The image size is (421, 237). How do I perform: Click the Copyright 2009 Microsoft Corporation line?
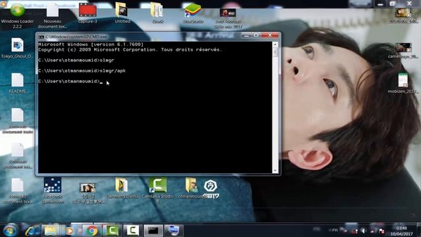tap(130, 50)
